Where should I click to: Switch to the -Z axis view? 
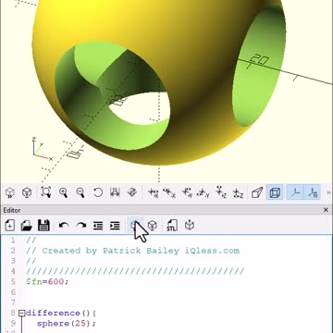tap(238, 193)
